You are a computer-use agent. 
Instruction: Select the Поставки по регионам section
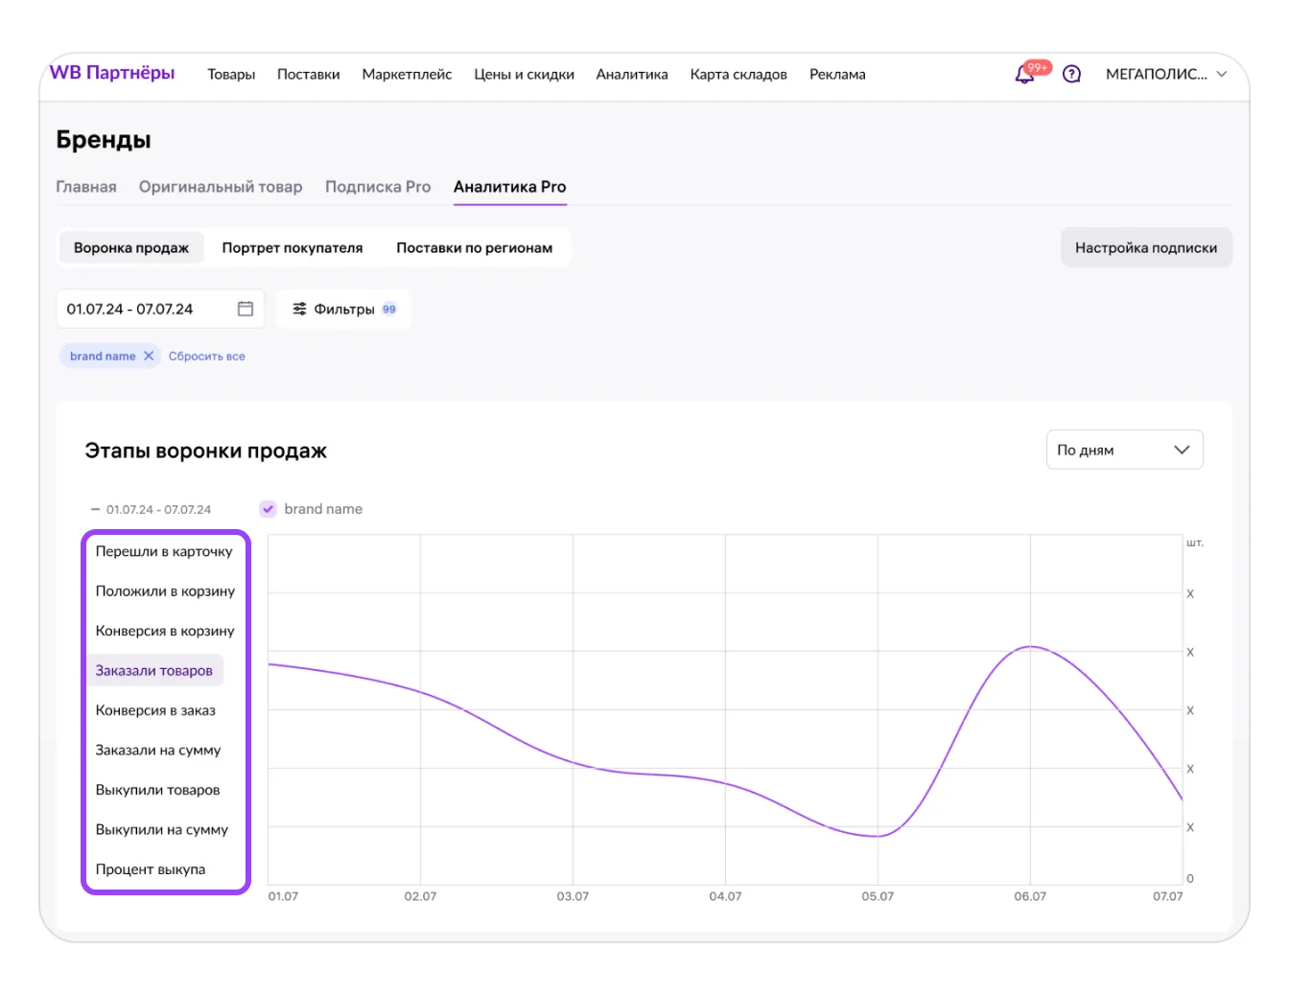(475, 247)
